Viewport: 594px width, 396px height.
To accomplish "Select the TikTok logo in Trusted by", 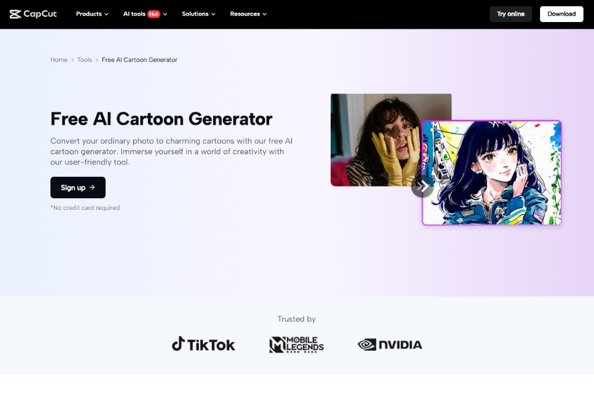I will [x=203, y=344].
